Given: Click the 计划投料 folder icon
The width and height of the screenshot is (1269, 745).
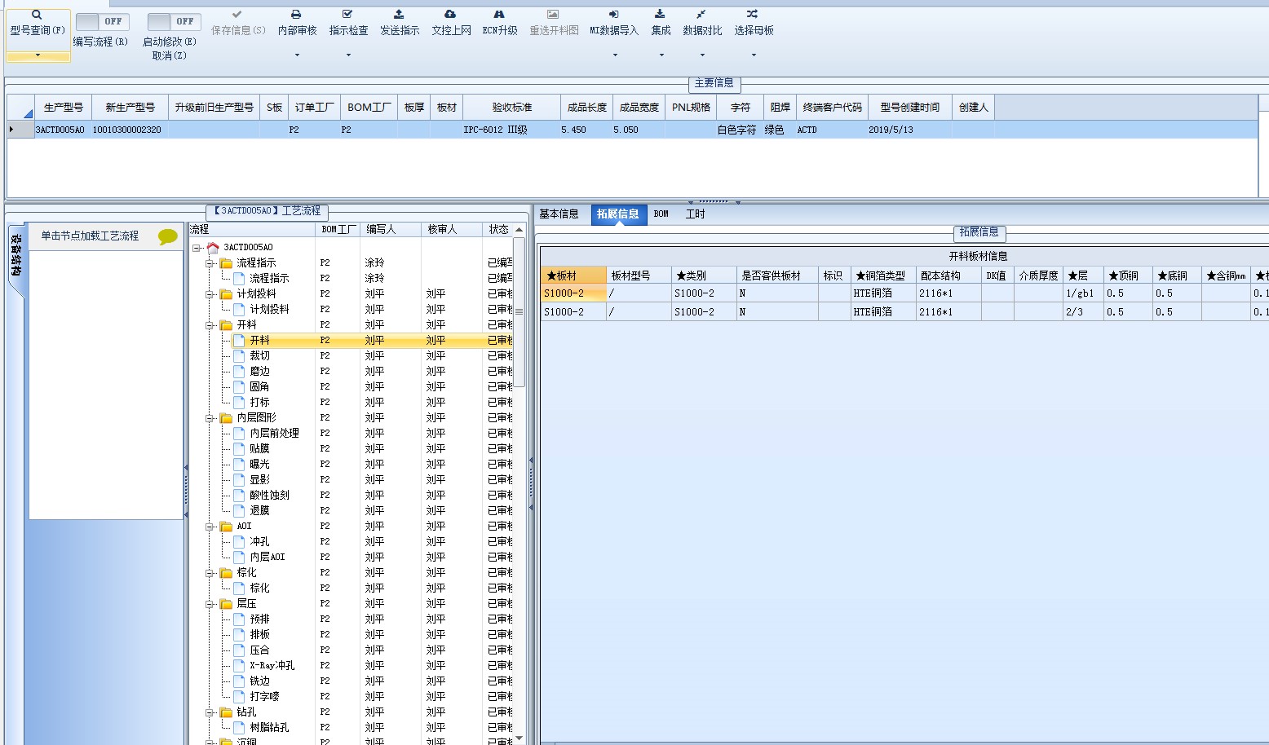Looking at the screenshot, I should (226, 293).
